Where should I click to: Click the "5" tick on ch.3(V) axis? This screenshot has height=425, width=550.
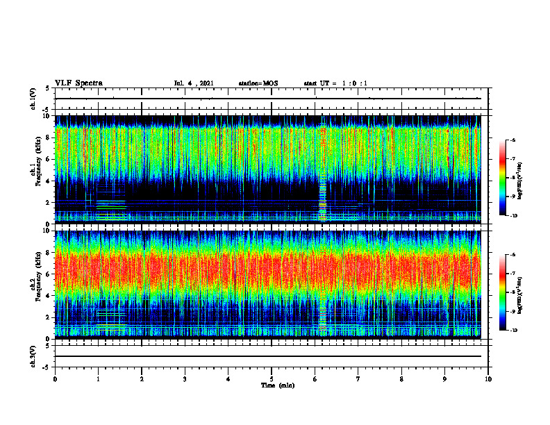(48, 346)
